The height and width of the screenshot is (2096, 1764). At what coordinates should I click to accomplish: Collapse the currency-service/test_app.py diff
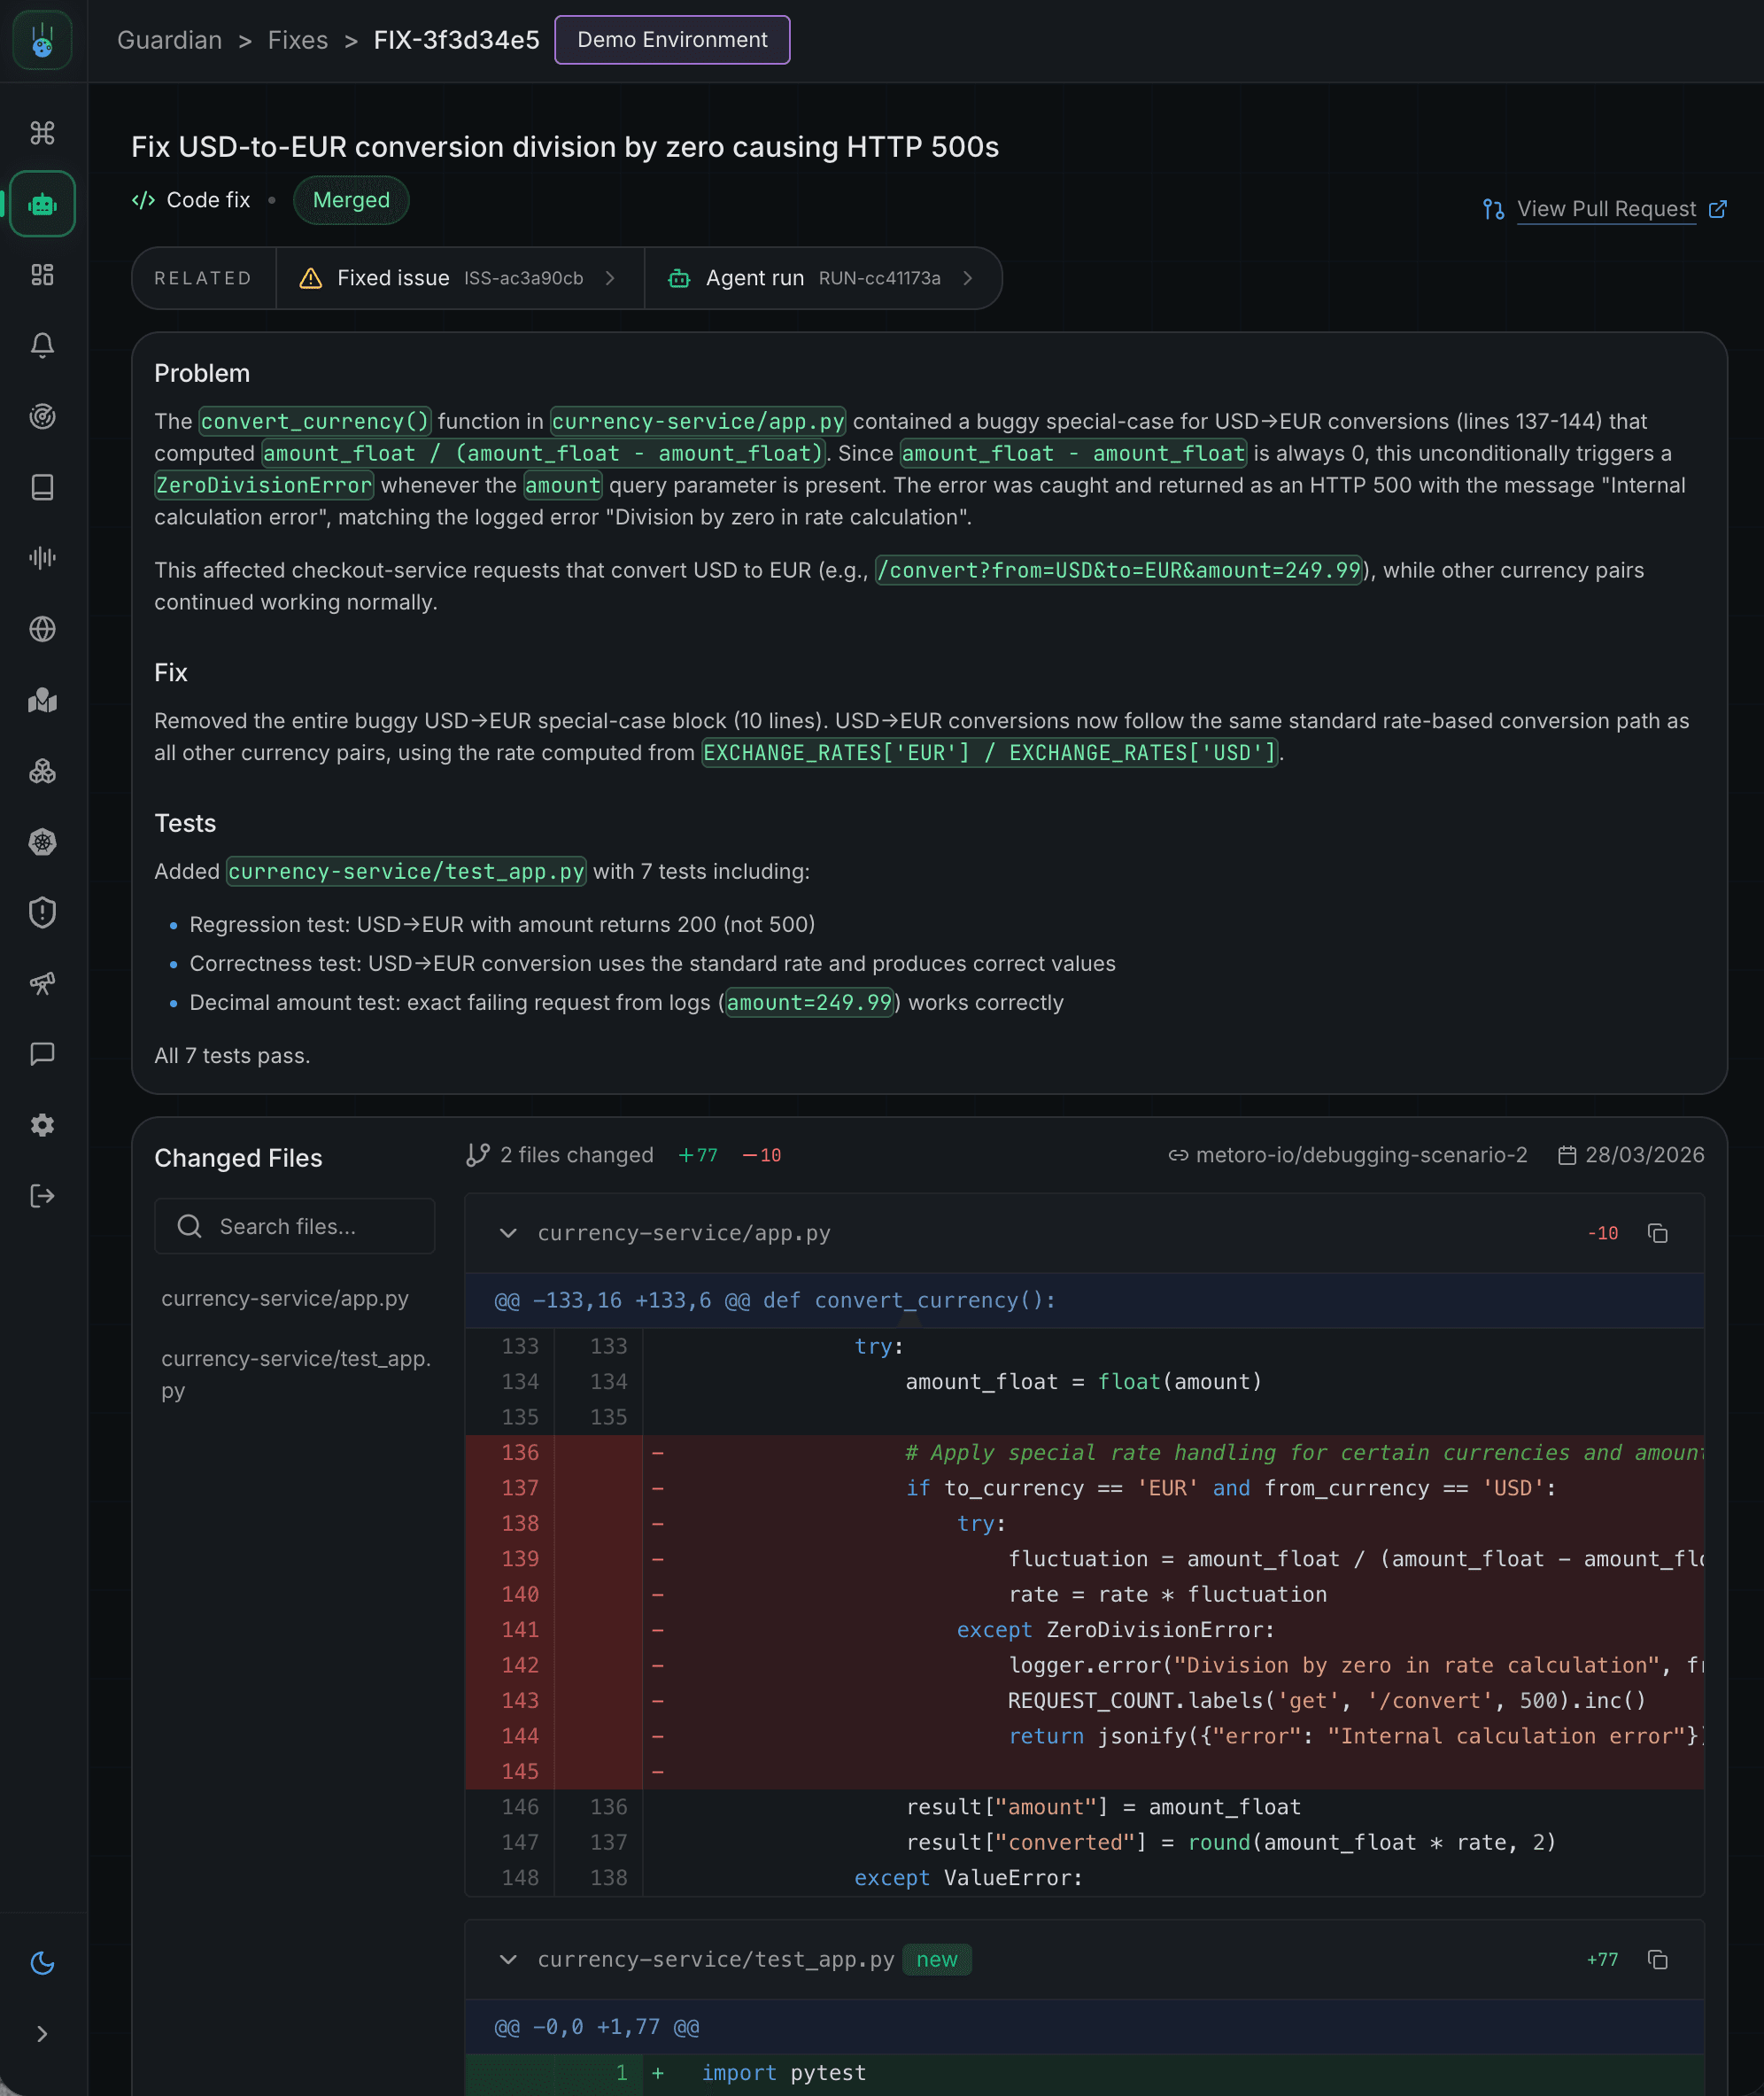[x=509, y=1960]
